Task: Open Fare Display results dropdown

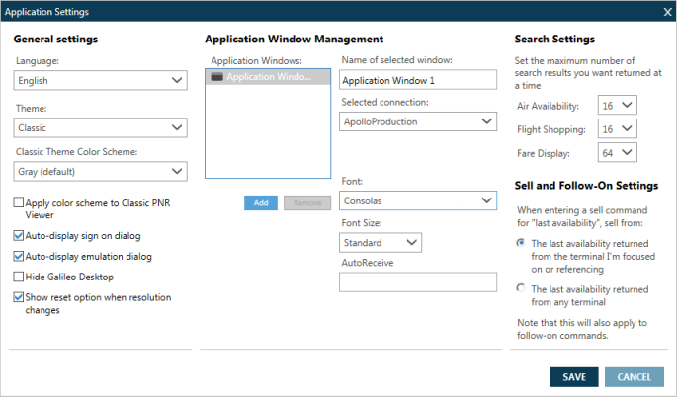Action: [618, 152]
